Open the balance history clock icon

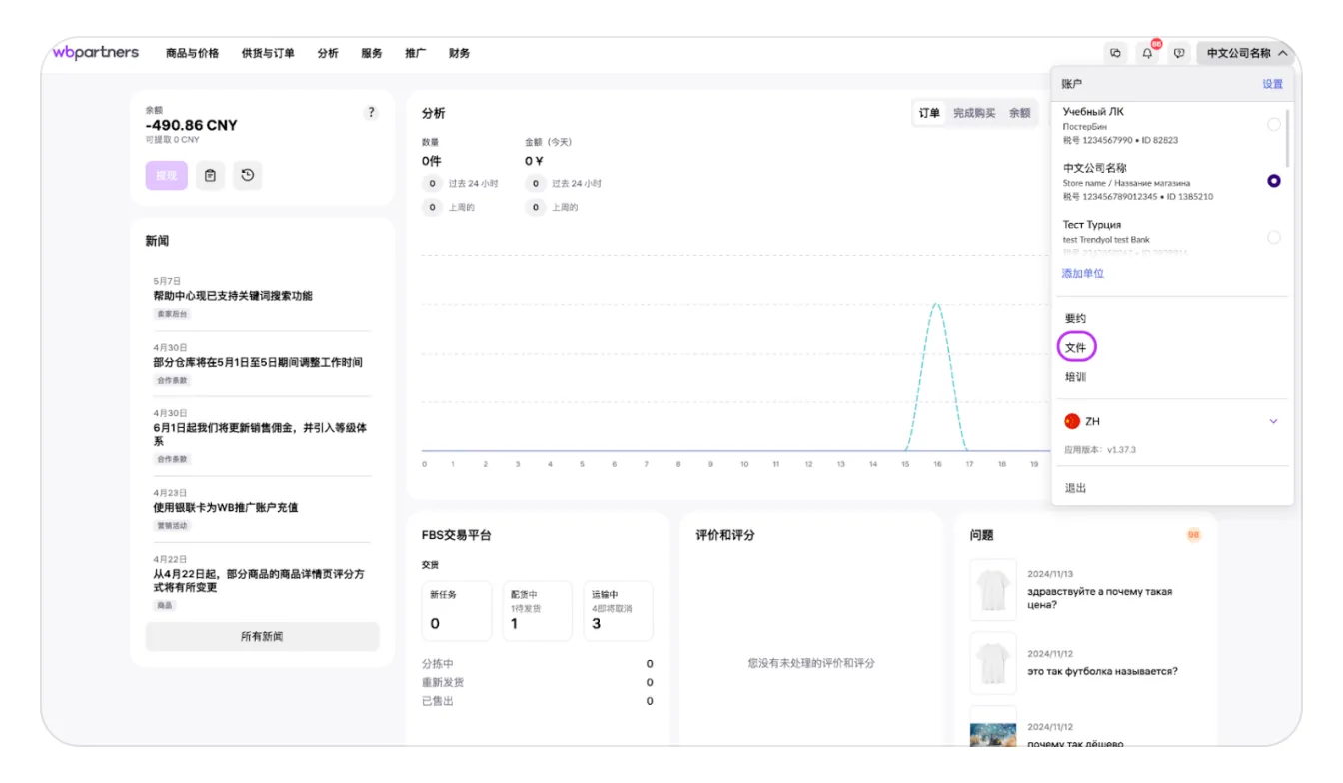(x=247, y=176)
